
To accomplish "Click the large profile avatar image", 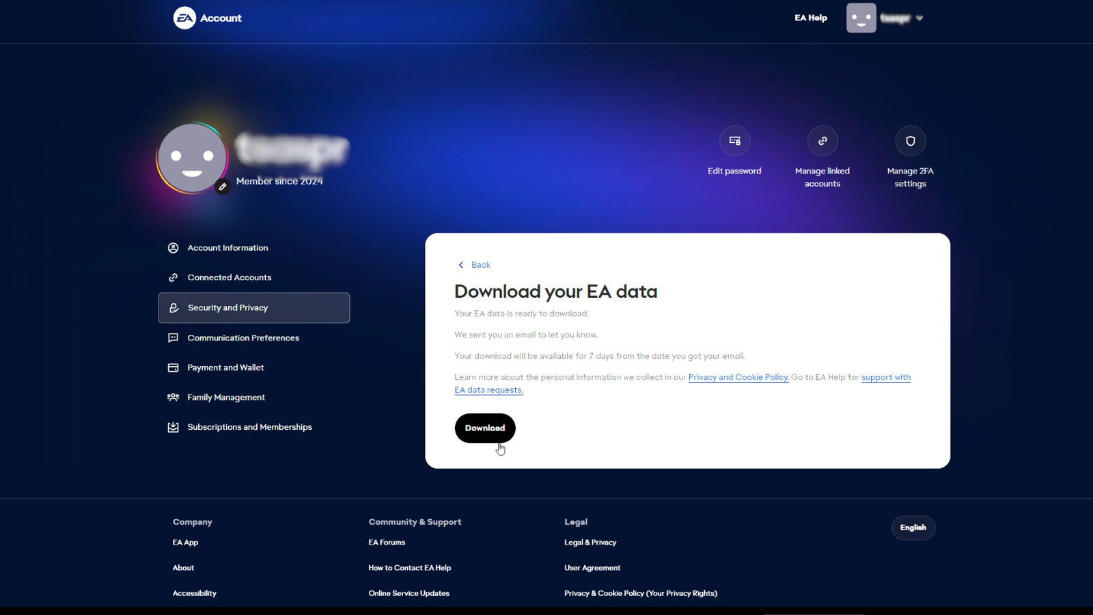I will coord(191,158).
